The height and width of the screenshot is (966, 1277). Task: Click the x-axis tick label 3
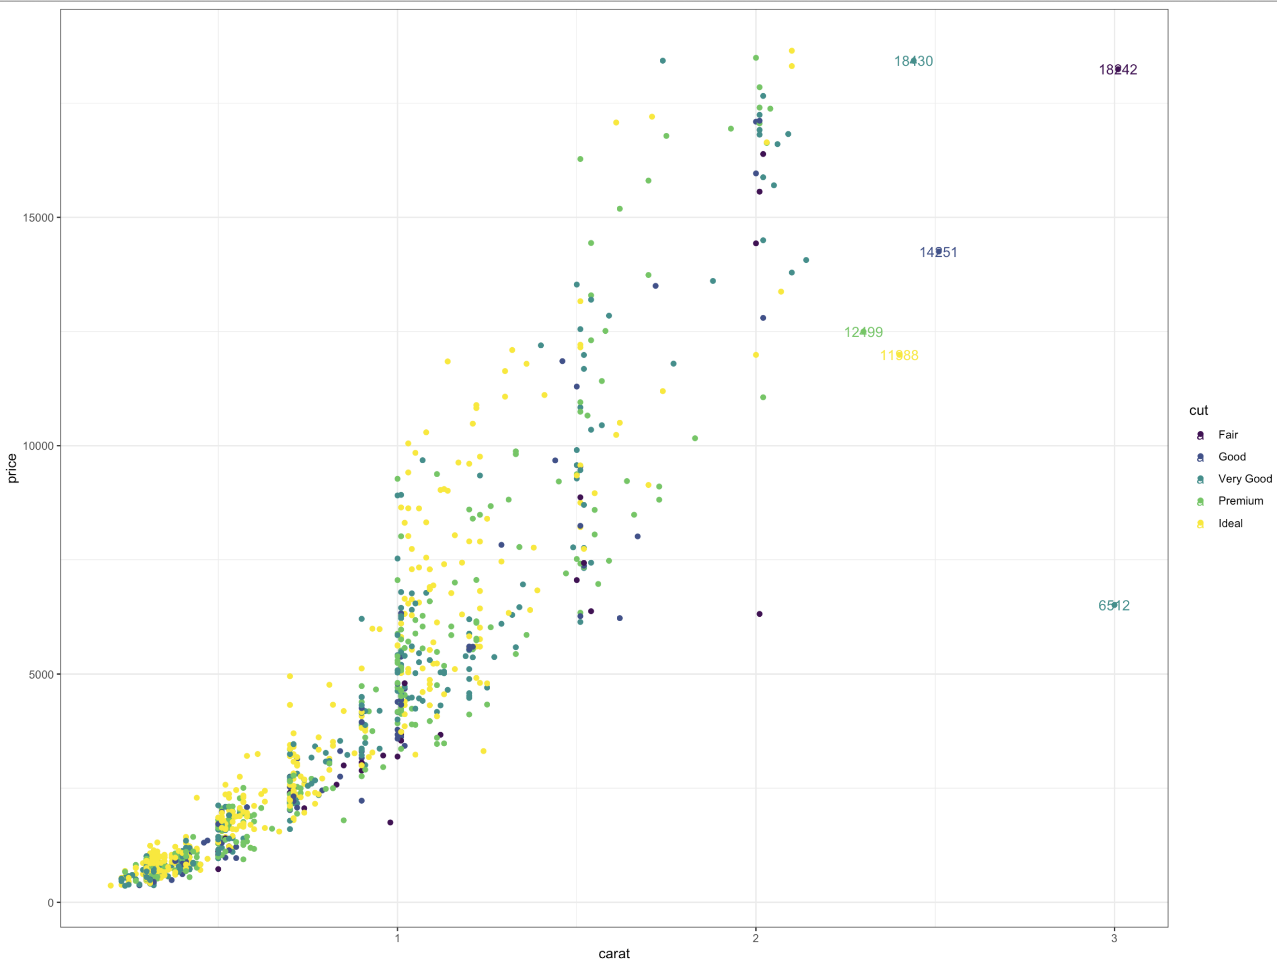[x=1114, y=938]
